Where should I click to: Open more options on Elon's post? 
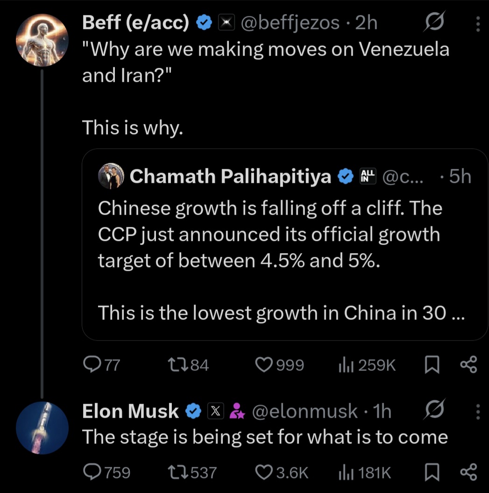point(477,412)
